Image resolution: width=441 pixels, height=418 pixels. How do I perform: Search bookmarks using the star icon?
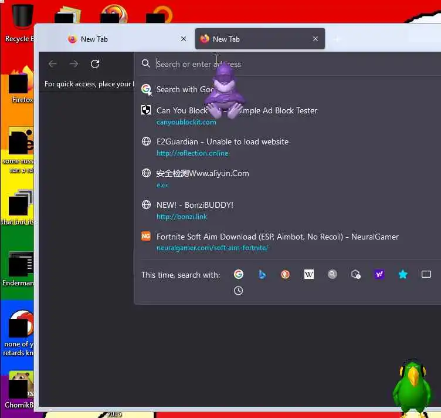pos(403,274)
